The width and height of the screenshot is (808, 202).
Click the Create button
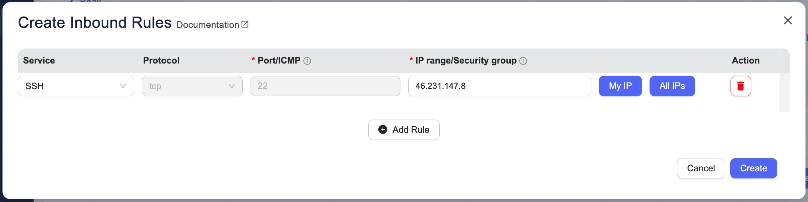(753, 168)
